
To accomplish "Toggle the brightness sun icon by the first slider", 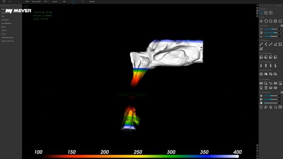I will click(x=261, y=29).
